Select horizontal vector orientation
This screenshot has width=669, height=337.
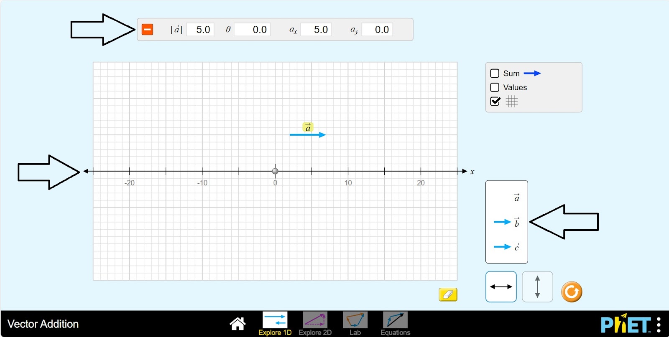(501, 287)
